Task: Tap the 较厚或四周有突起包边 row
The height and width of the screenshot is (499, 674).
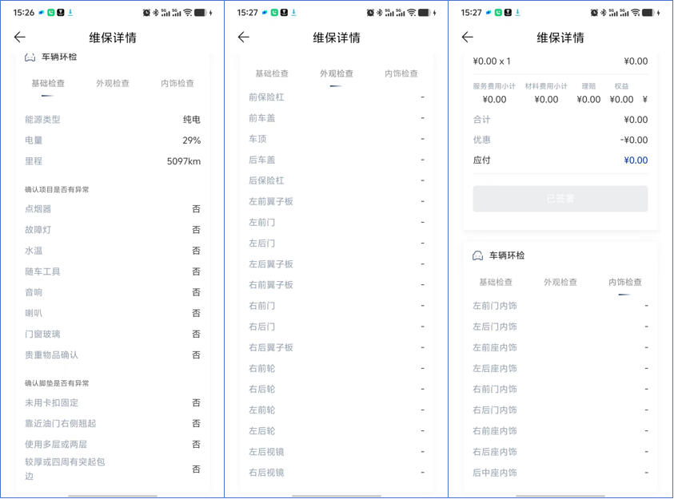Action: pos(113,469)
